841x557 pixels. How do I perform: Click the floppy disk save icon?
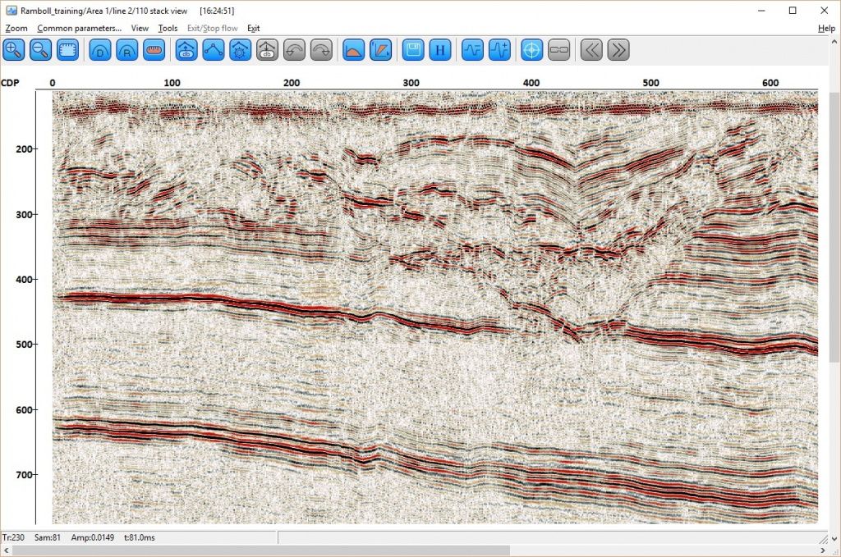pyautogui.click(x=413, y=50)
